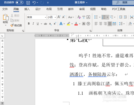The width and height of the screenshot is (134, 105).
Task: Apply character border icon
Action: [88, 17]
